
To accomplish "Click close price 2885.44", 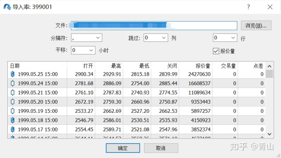I will (168, 83).
